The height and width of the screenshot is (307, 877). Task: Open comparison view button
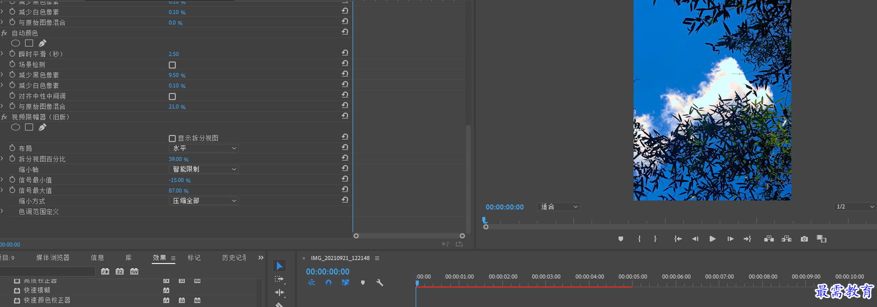(x=821, y=239)
